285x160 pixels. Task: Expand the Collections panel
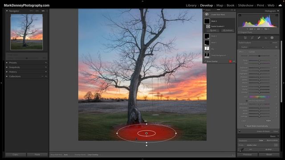(x=7, y=76)
